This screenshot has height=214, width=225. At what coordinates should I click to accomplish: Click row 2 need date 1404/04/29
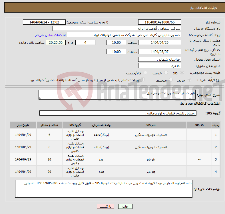23,147
